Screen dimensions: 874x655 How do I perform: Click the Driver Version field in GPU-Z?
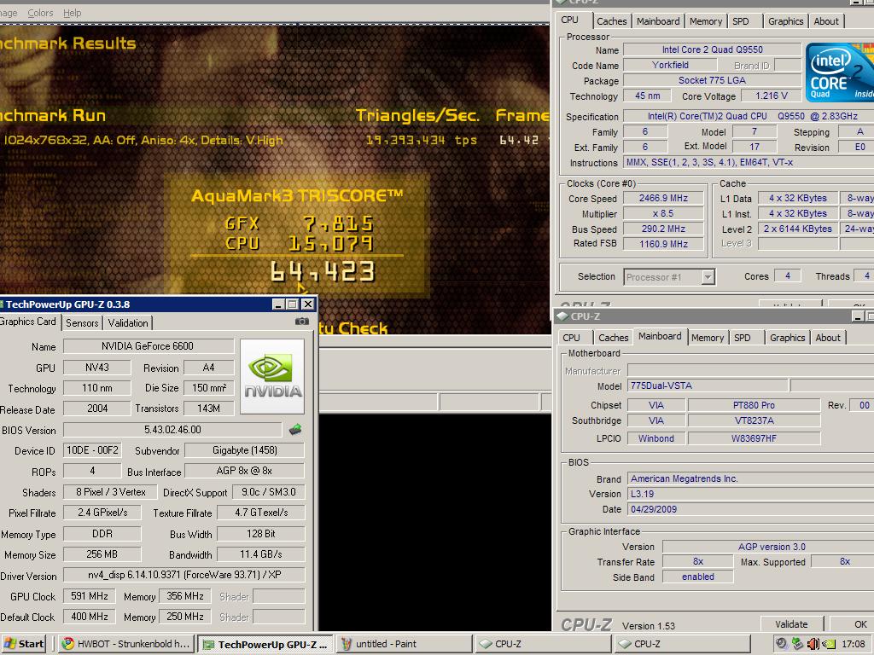pos(184,575)
